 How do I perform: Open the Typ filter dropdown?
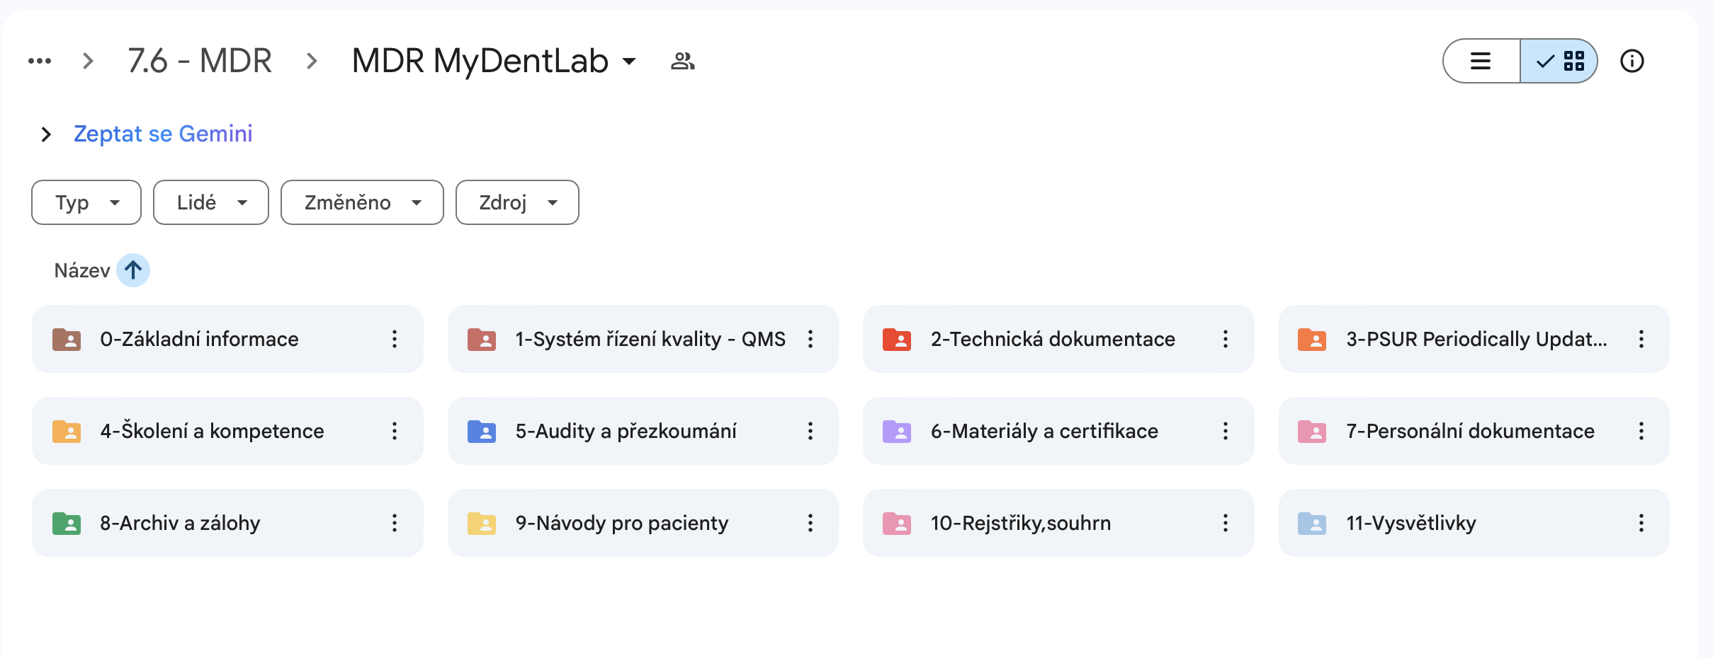(x=86, y=202)
